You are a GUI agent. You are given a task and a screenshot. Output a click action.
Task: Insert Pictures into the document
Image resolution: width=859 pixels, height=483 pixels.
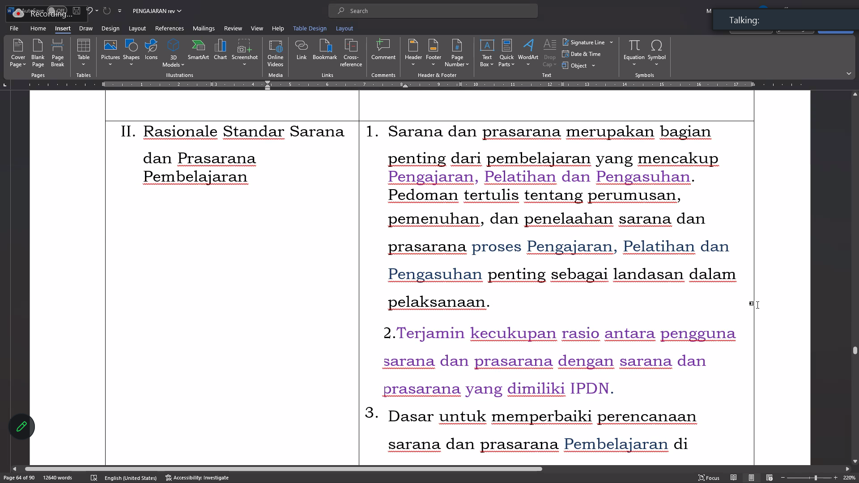click(111, 53)
